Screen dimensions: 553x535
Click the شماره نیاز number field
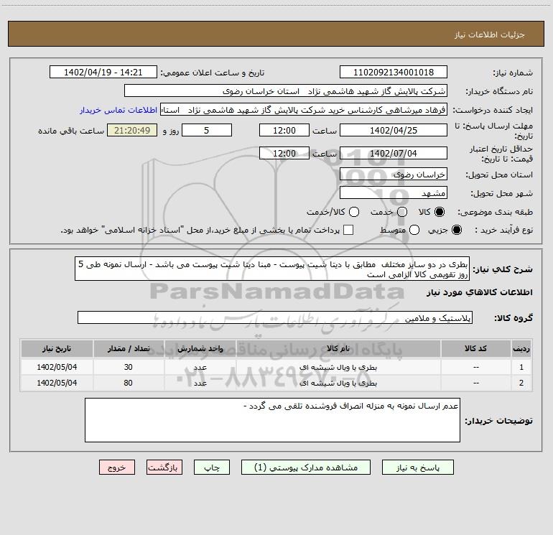[392, 73]
